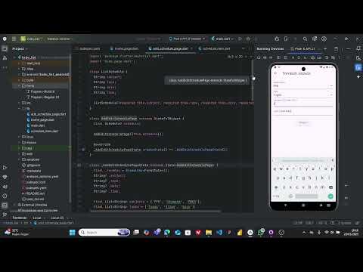Open the Pixel device selector dropdown
Viewport: 363px width, 272px height.
click(x=187, y=39)
